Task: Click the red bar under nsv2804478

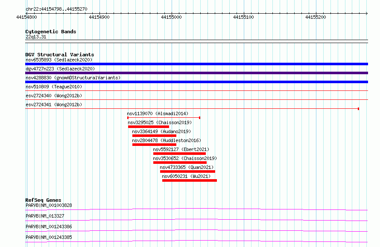Action: coord(155,145)
